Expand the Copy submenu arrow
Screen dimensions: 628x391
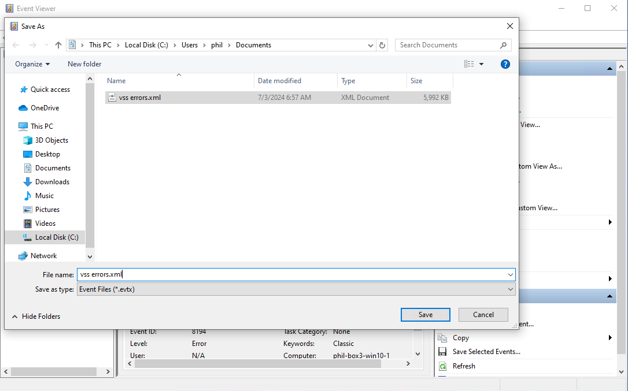click(x=610, y=338)
